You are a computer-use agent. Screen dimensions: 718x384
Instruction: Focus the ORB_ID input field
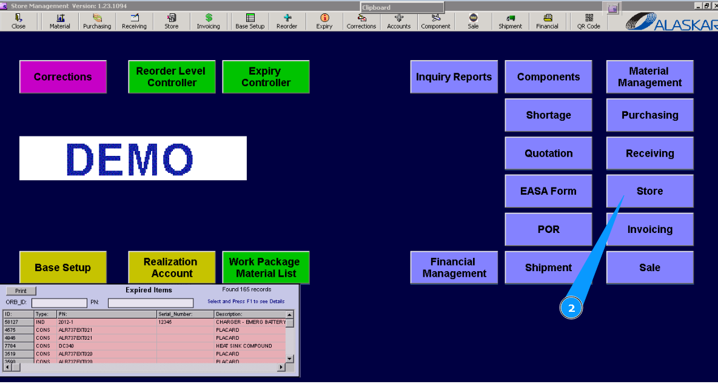tap(59, 303)
